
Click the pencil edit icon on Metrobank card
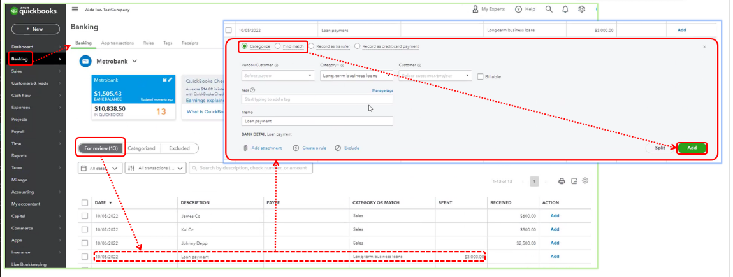[170, 80]
